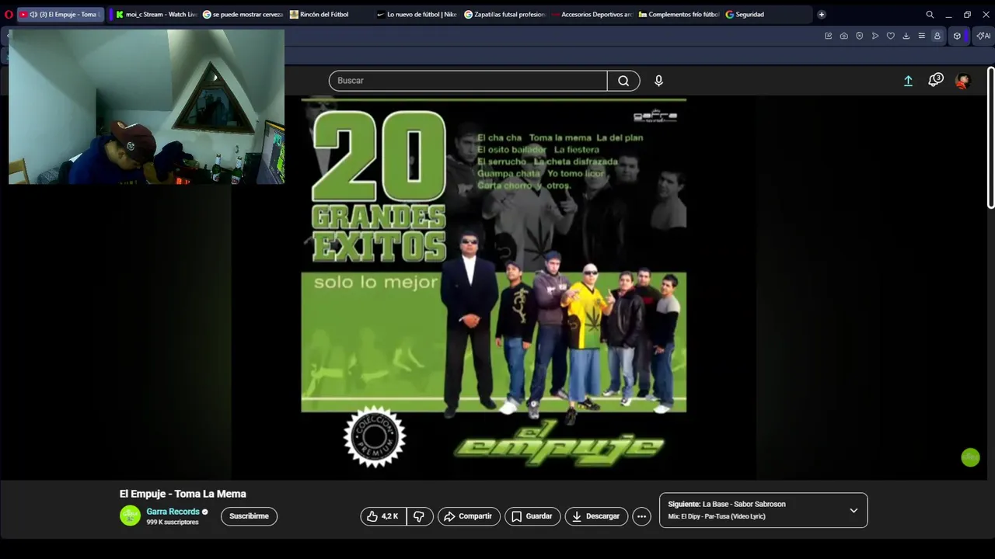This screenshot has width=995, height=559.
Task: Click the Descargar download button
Action: coord(596,516)
